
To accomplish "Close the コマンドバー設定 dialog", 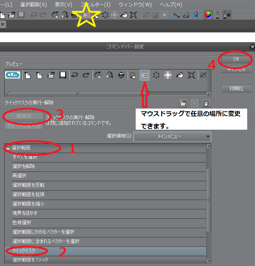I will (252, 46).
